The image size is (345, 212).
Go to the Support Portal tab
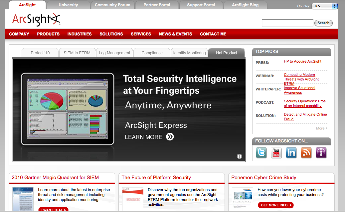point(201,5)
